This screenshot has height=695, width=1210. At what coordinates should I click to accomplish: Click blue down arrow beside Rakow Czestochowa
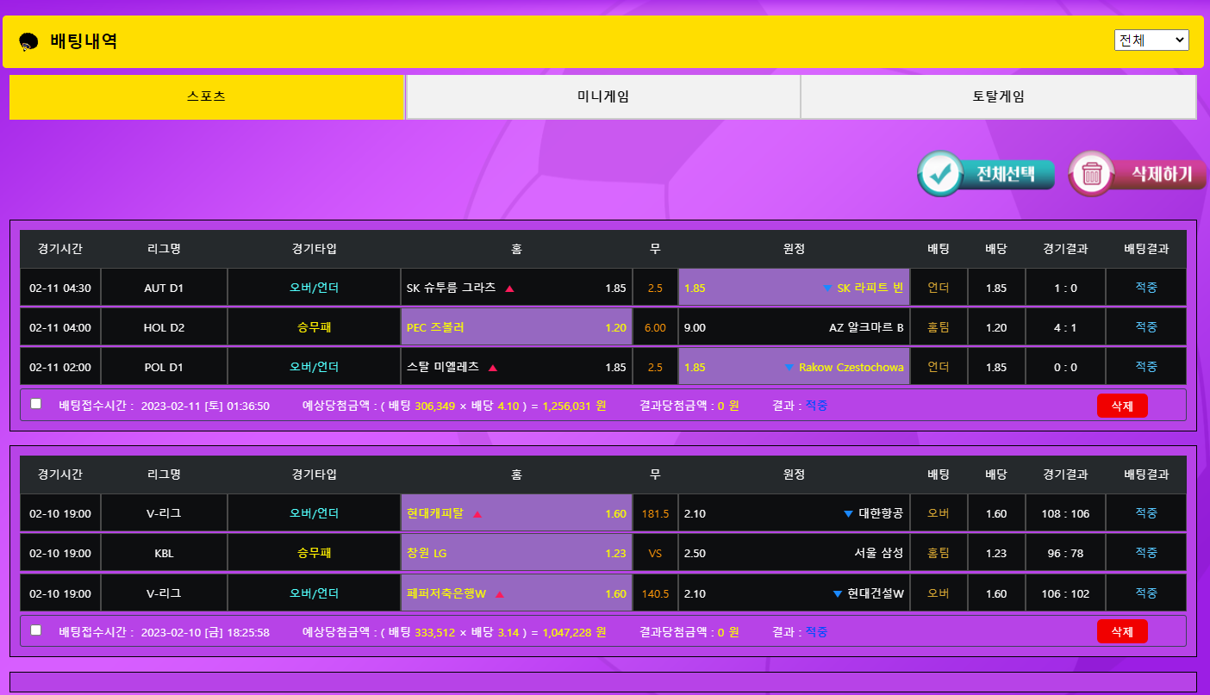[789, 368]
